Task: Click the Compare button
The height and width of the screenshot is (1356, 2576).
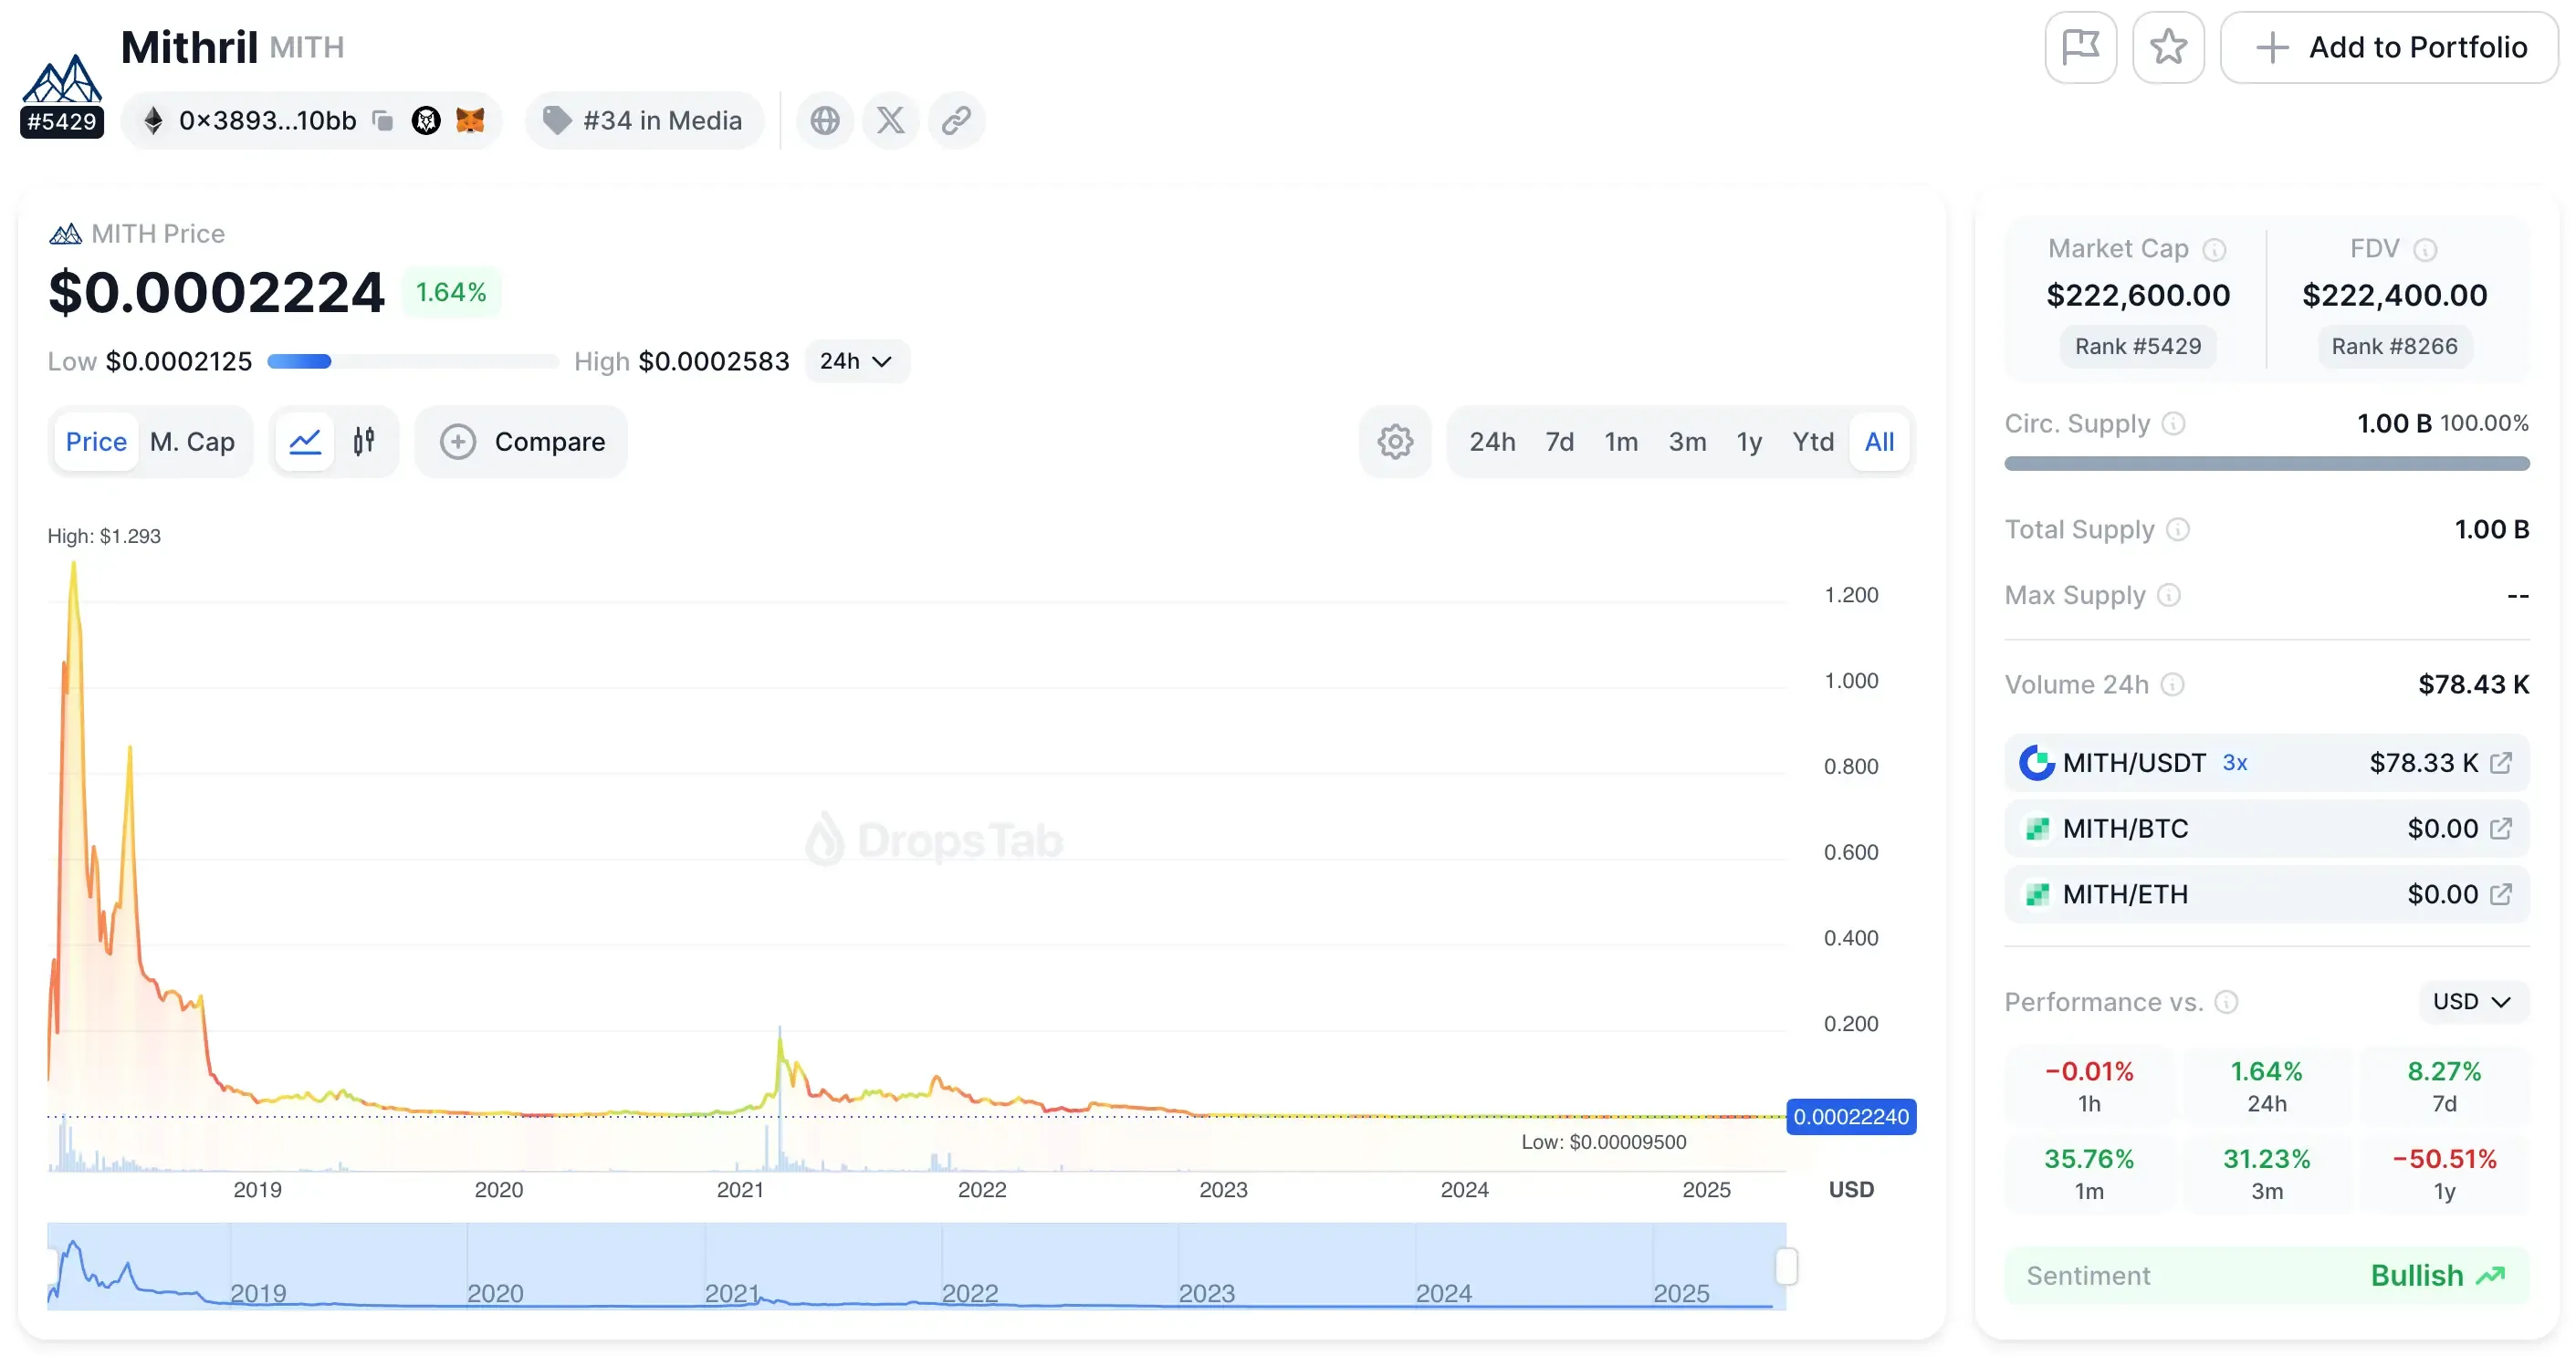Action: (x=521, y=441)
